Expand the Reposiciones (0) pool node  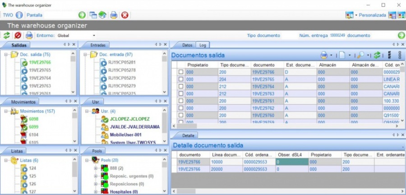tap(96, 184)
